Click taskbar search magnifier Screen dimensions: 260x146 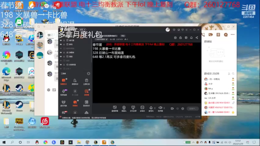(x=12, y=142)
